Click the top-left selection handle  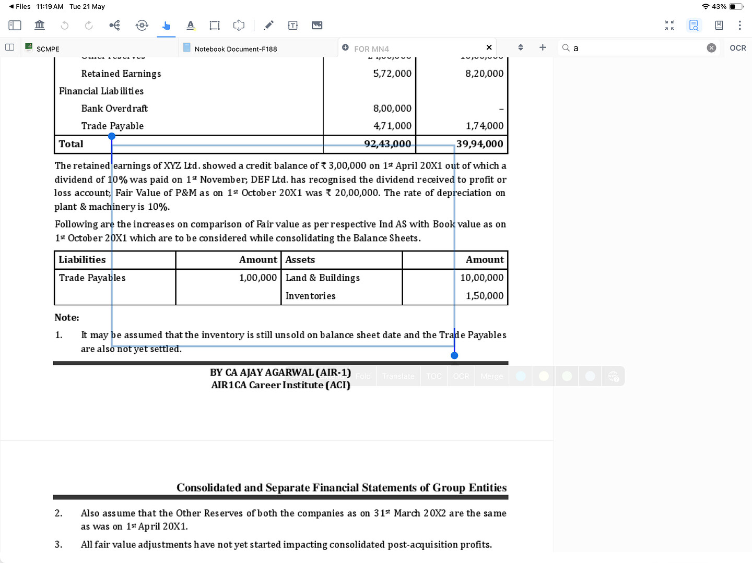click(x=112, y=136)
